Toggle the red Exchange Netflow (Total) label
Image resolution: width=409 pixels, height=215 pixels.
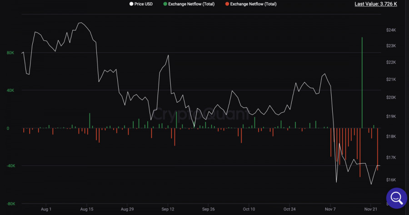click(x=253, y=4)
